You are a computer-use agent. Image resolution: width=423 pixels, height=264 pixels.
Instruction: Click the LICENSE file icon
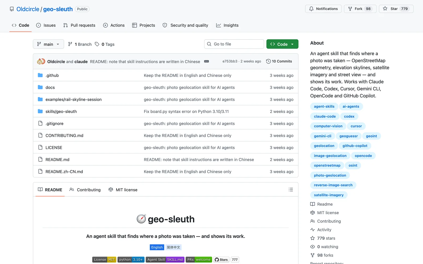[x=40, y=147]
